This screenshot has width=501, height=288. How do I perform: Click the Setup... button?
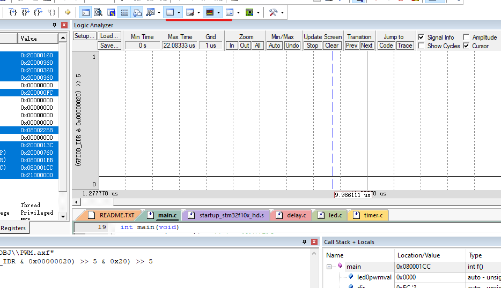tap(84, 36)
